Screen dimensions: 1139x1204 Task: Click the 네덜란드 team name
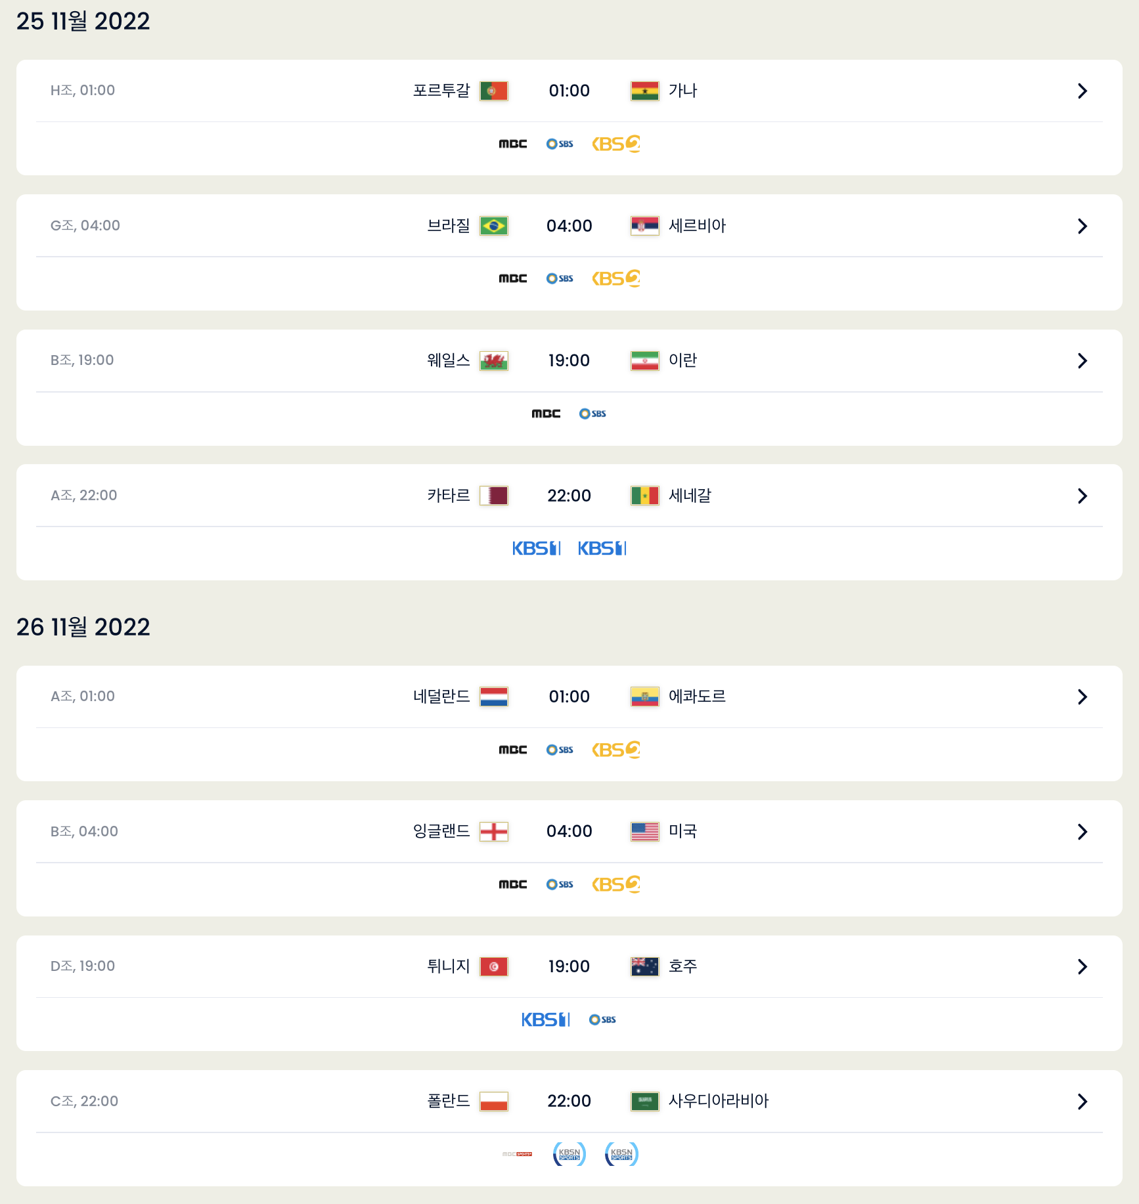[441, 697]
